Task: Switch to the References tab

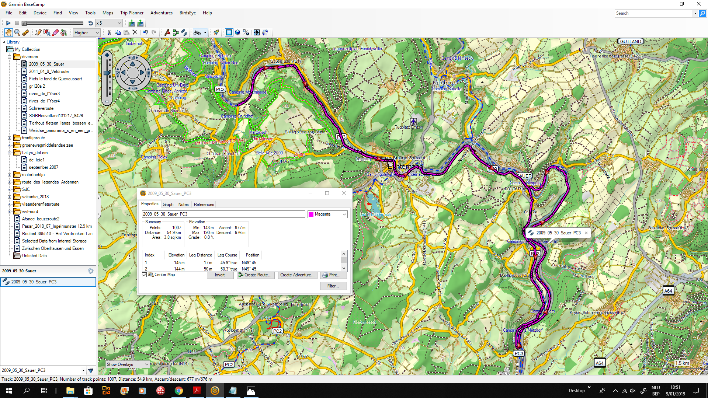Action: click(204, 204)
